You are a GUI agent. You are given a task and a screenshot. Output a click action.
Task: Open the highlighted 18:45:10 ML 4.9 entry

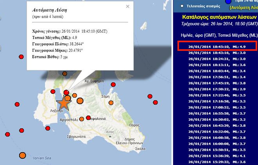[217, 46]
